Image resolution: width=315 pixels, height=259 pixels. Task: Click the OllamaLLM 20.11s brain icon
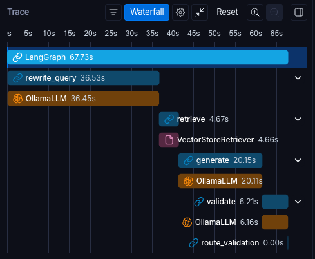[x=188, y=181]
